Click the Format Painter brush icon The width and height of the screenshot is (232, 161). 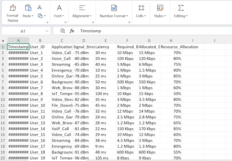tap(13, 8)
